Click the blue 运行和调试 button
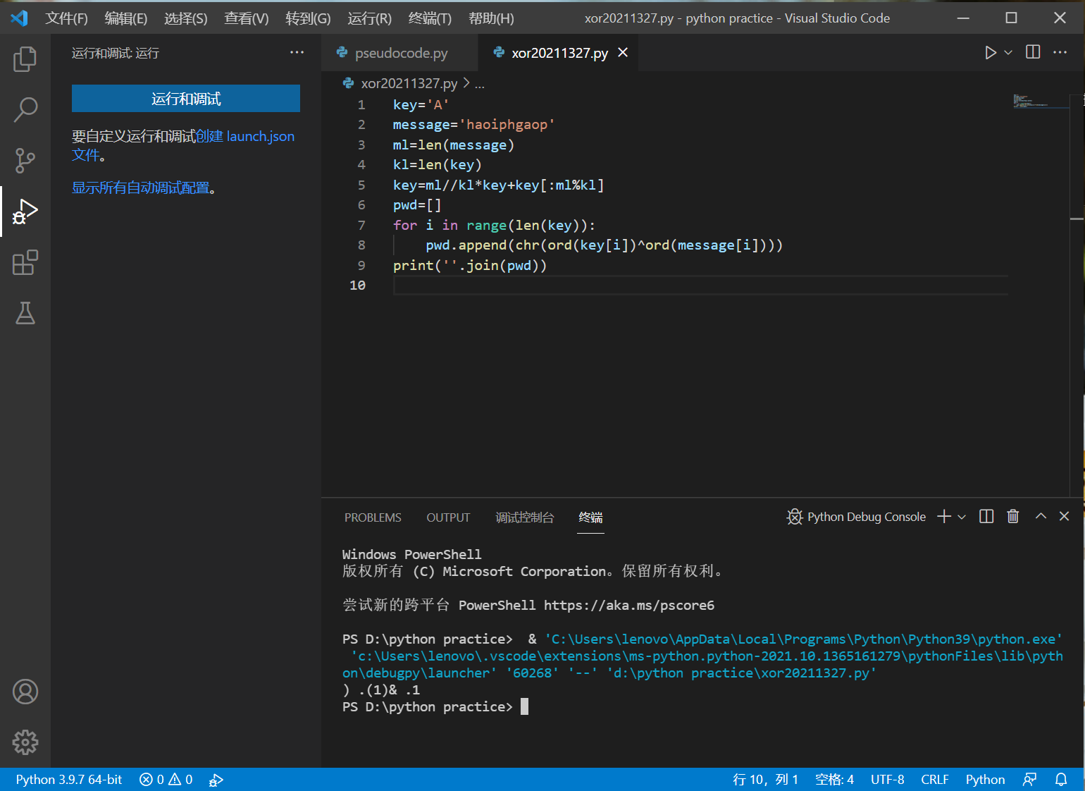Viewport: 1085px width, 791px height. coord(186,99)
